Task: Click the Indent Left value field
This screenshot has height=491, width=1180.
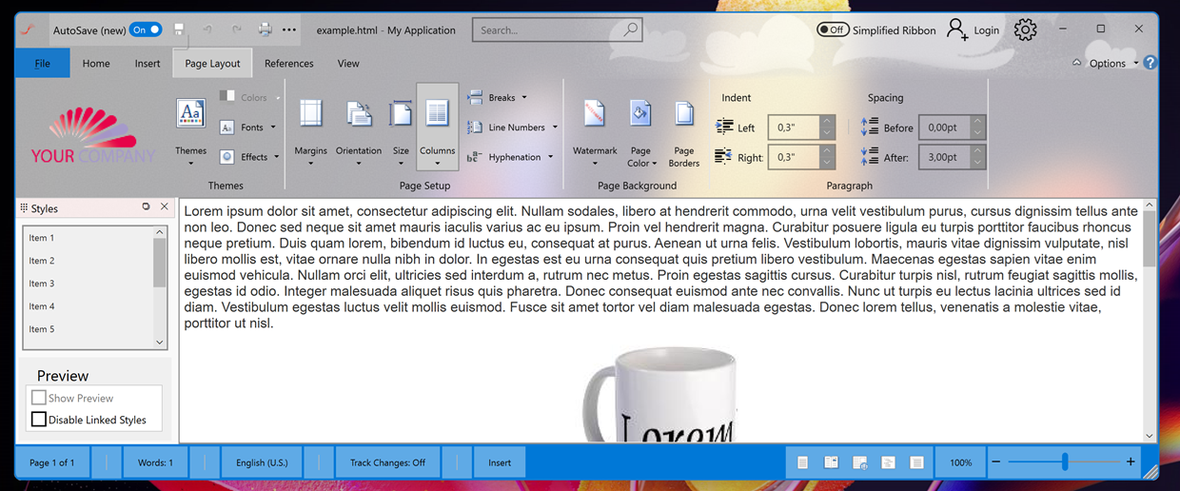Action: 794,127
